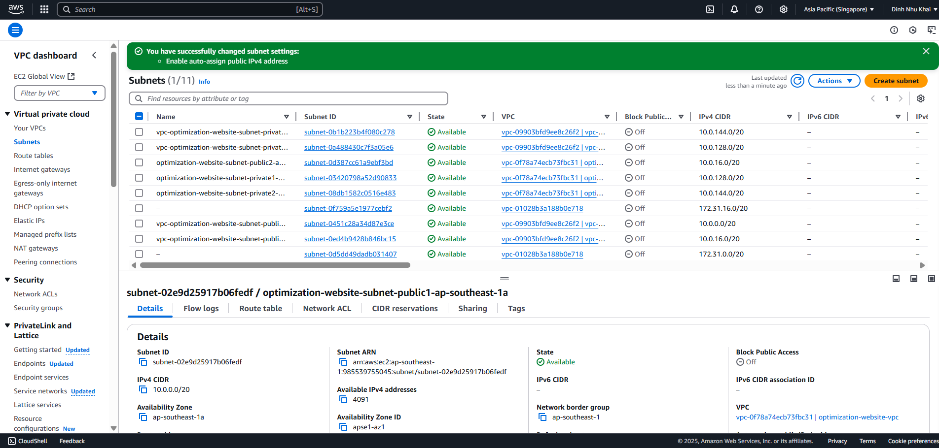Launch CloudShell from the top bar icon
939x448 pixels.
tap(710, 9)
